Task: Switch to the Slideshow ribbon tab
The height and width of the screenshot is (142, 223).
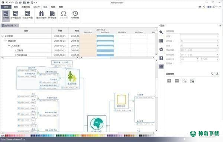Action: pos(36,7)
